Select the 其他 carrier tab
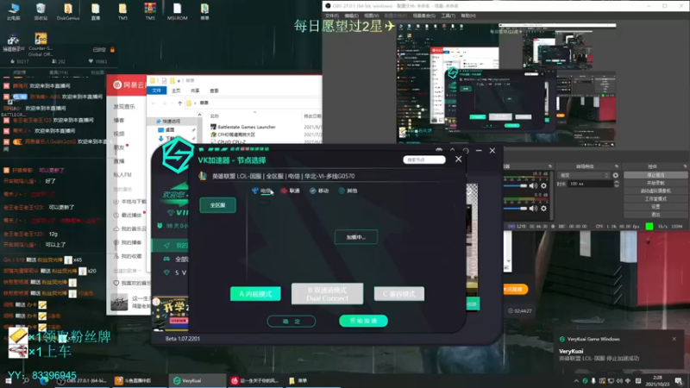Image resolution: width=690 pixels, height=388 pixels. pos(348,191)
